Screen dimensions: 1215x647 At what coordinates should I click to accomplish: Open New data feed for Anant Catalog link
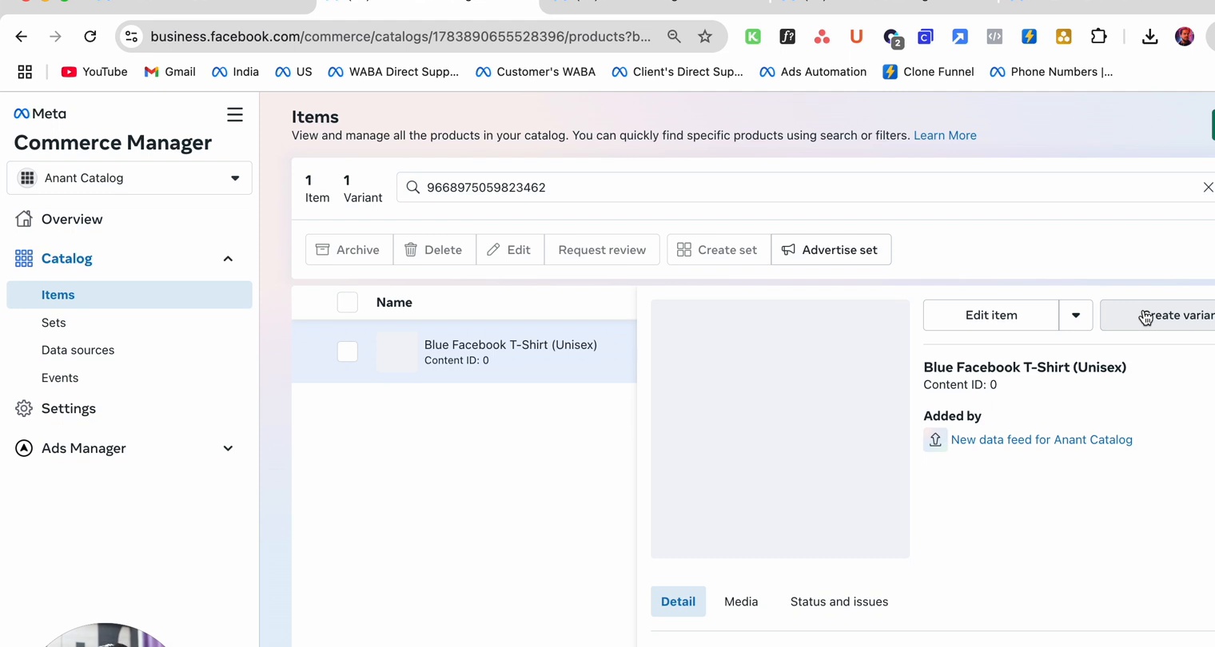1042,439
